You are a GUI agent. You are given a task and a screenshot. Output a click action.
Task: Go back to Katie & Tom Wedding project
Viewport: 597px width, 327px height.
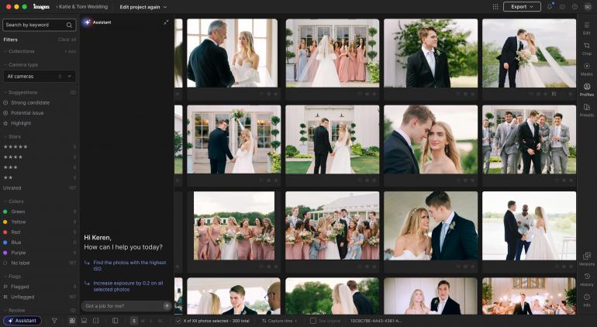(82, 7)
